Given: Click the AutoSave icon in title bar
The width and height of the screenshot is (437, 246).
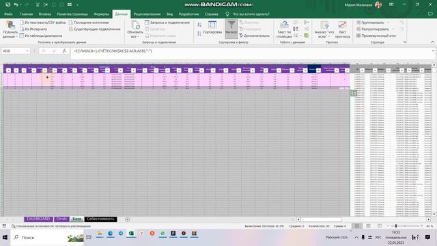Looking at the screenshot, I should pyautogui.click(x=8, y=5).
